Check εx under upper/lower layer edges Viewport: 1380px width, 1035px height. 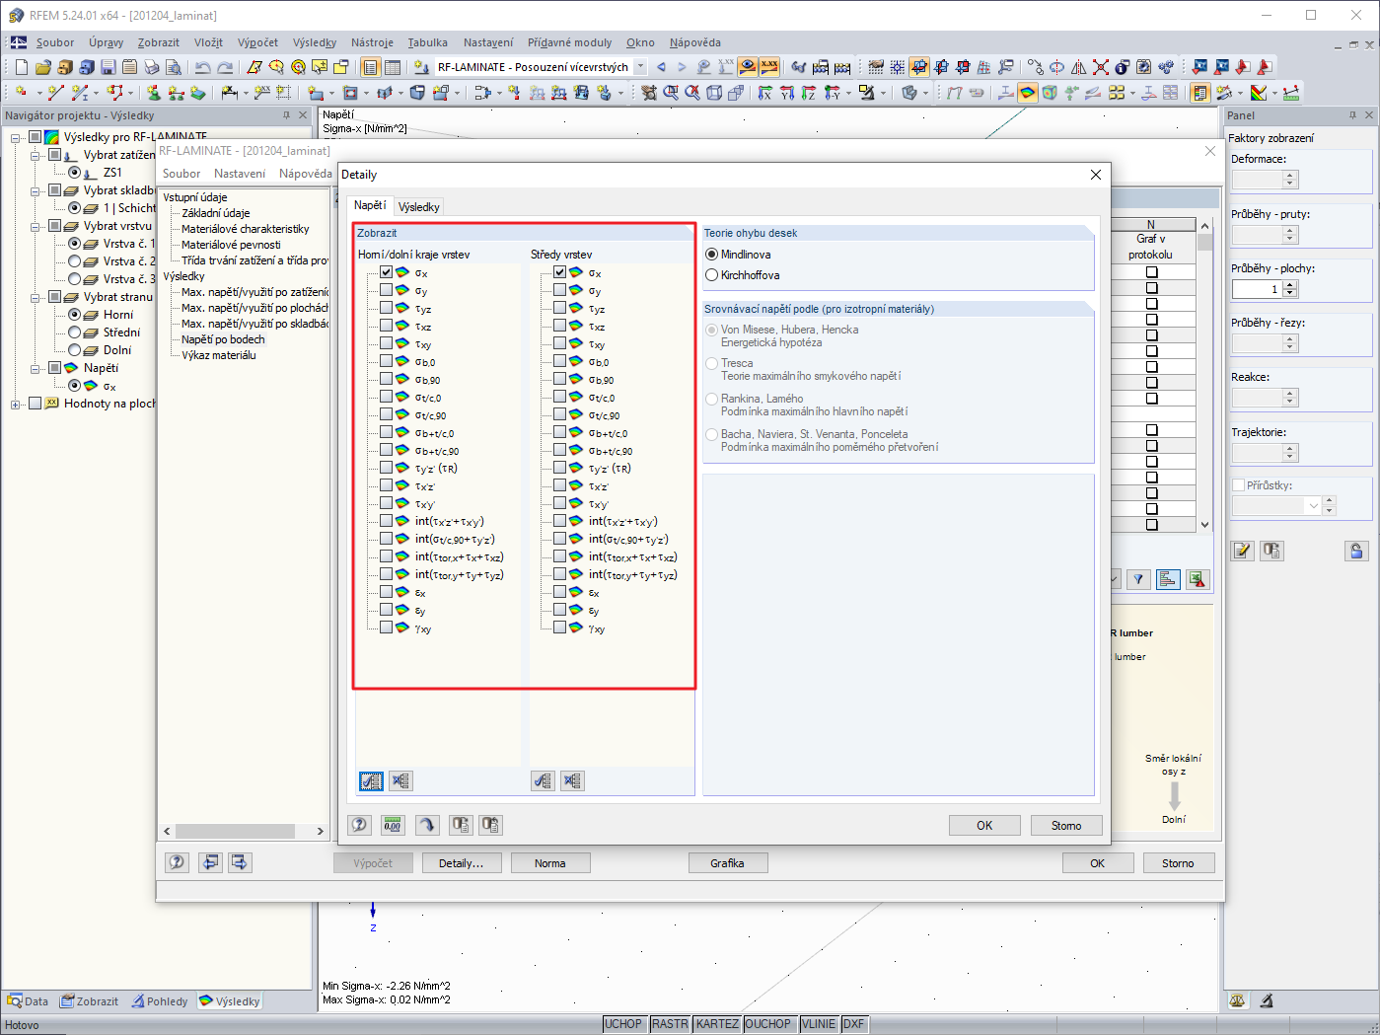coord(386,592)
